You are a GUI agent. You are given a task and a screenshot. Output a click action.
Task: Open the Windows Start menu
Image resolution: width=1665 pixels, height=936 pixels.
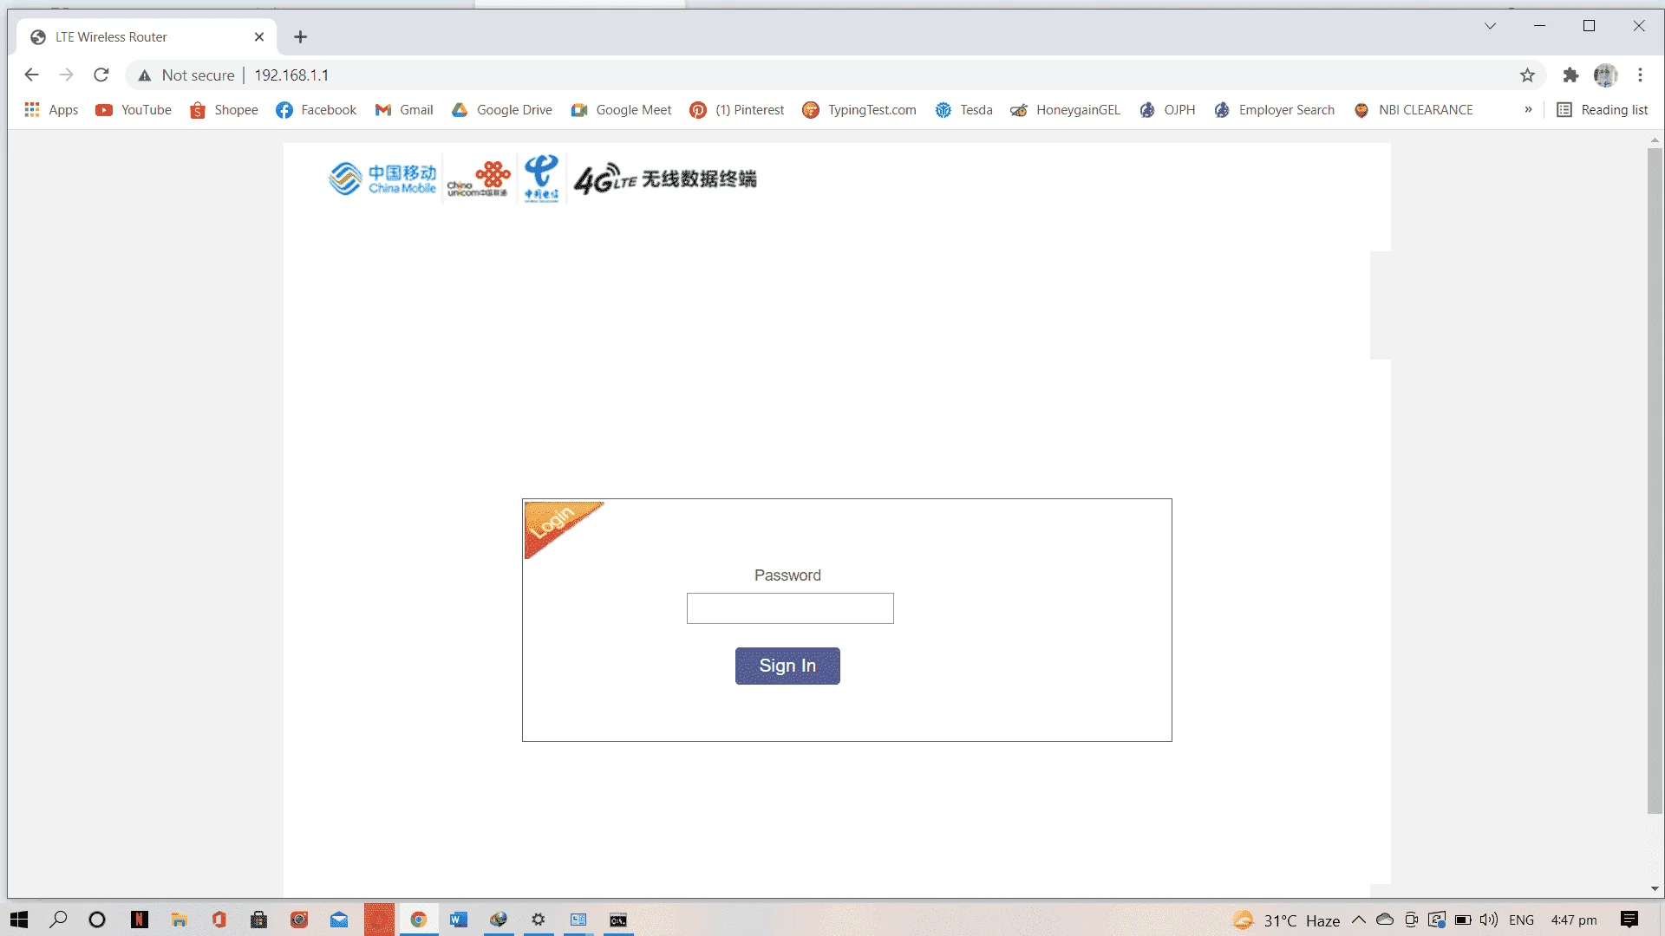pos(19,920)
